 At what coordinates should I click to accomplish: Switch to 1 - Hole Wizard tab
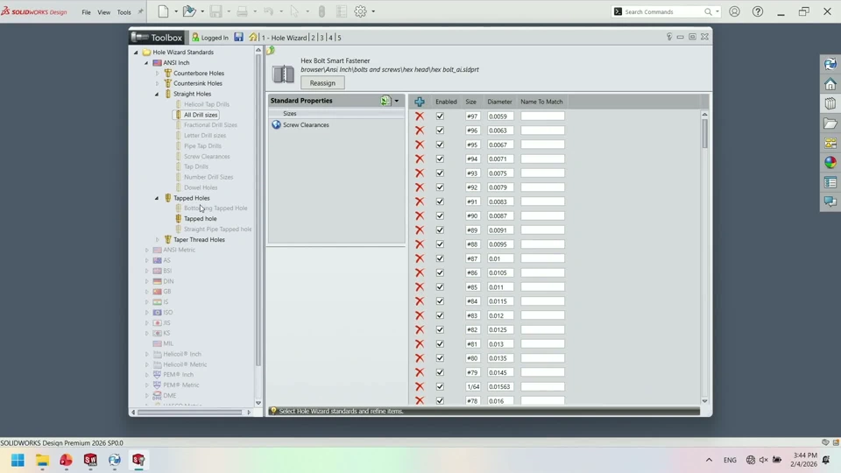[284, 38]
